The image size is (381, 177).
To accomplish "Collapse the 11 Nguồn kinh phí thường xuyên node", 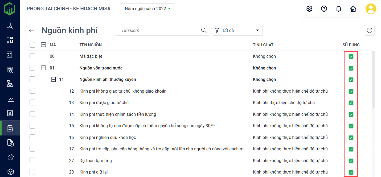I will 54,79.
